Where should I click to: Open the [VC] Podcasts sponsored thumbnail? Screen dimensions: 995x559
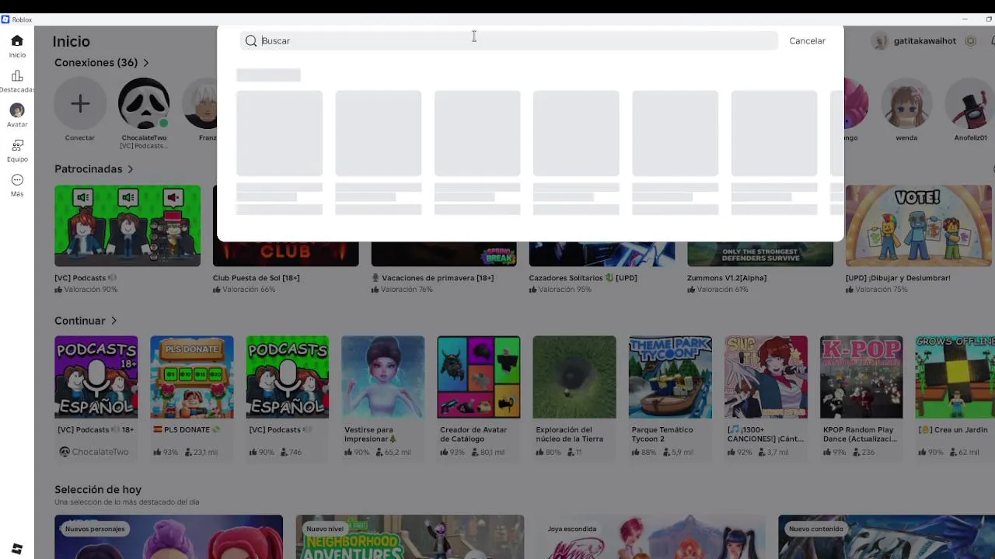click(127, 225)
